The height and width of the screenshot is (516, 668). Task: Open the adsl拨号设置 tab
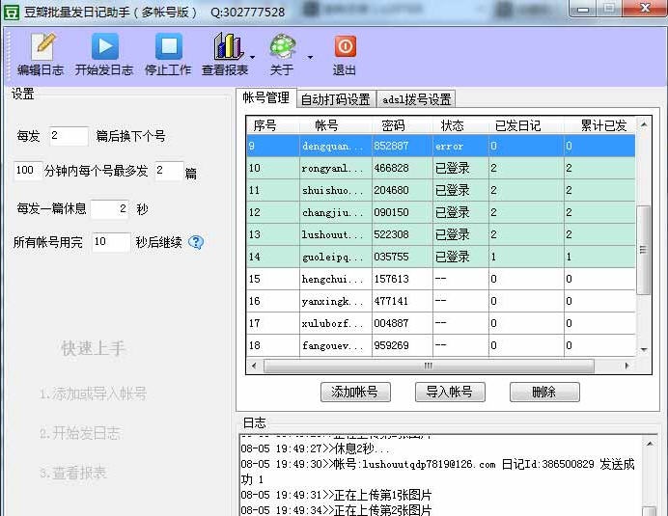[416, 99]
